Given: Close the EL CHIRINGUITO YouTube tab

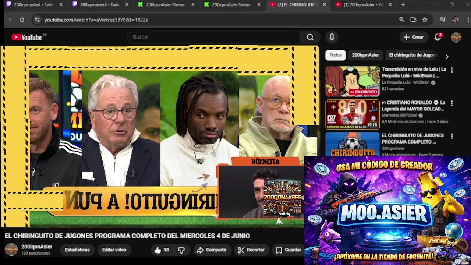Looking at the screenshot, I should click(x=324, y=4).
